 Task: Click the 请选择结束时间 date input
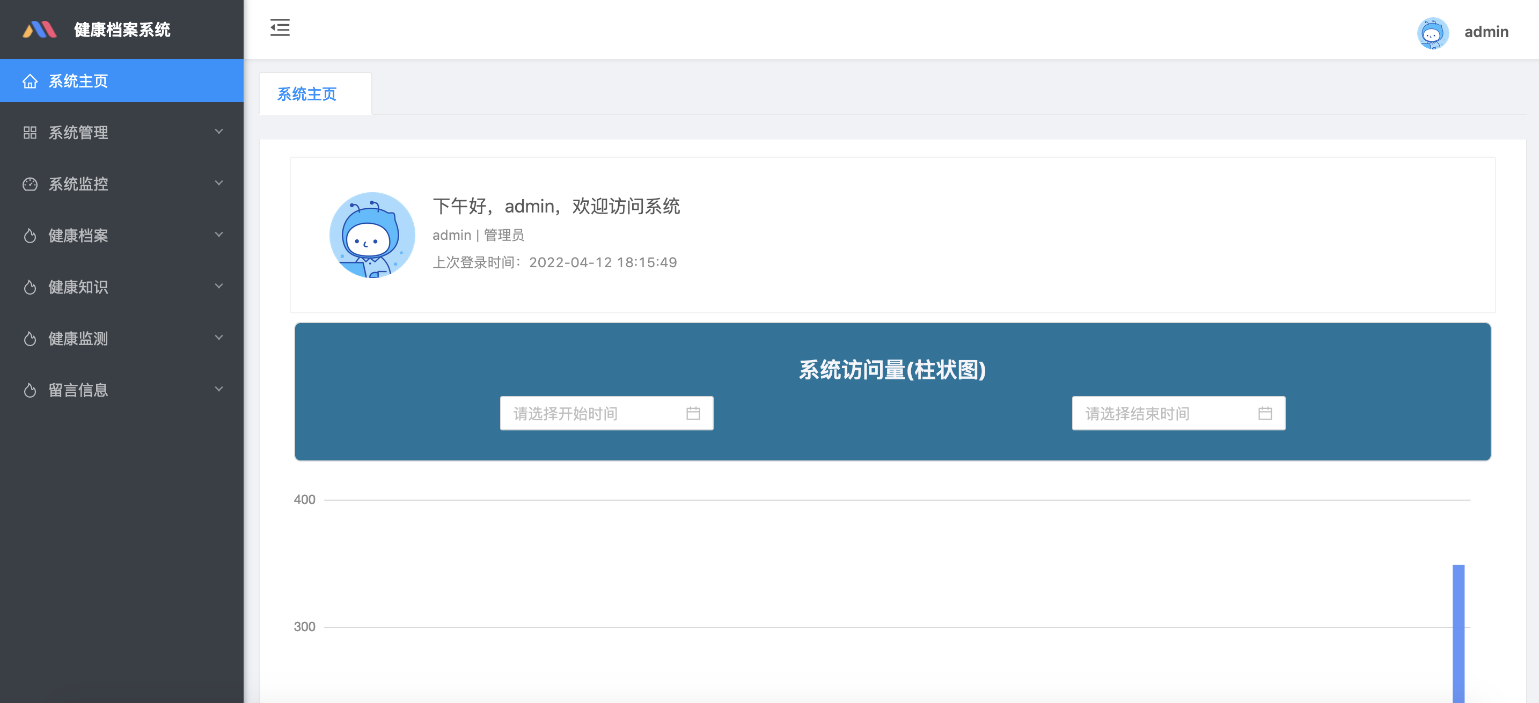[1178, 413]
